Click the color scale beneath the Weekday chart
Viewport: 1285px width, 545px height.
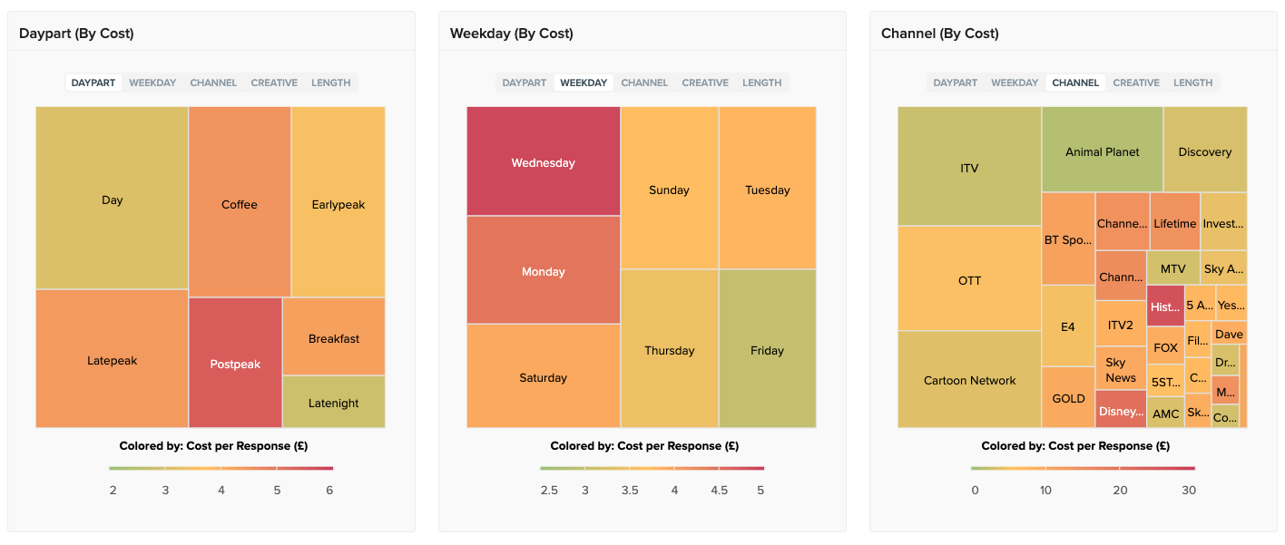point(652,469)
